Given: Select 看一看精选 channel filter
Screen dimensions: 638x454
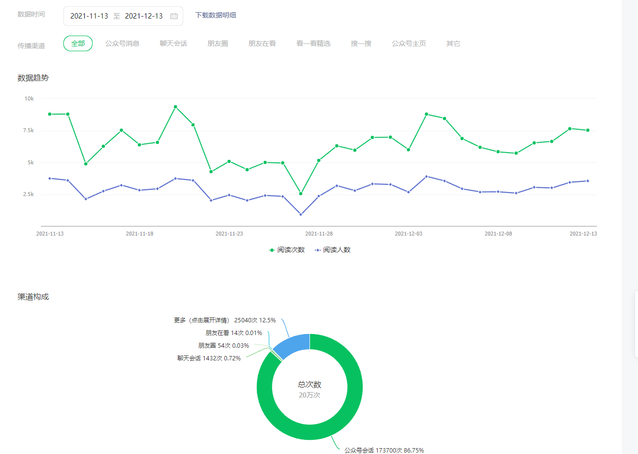Looking at the screenshot, I should (313, 43).
